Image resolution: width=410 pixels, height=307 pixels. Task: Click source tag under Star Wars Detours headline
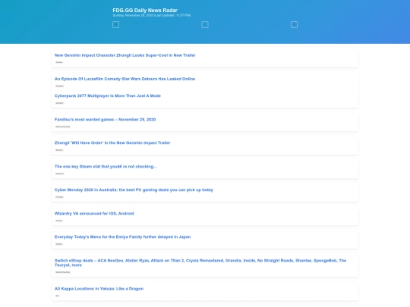pos(60,86)
